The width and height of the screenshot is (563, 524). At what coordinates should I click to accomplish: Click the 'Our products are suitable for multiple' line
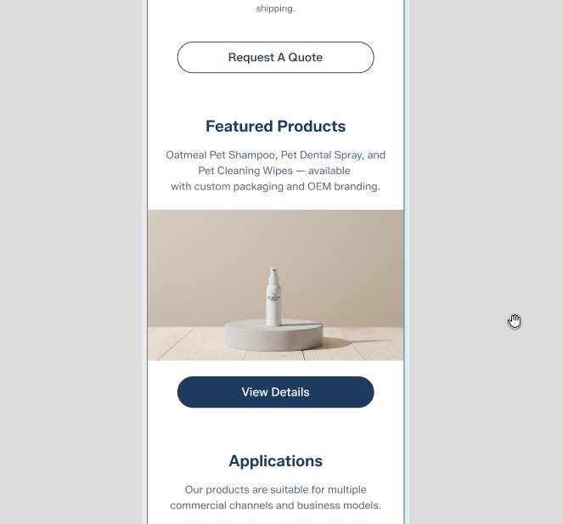coord(275,490)
